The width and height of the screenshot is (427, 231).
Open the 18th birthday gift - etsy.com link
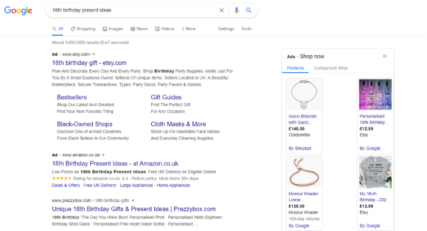pos(89,63)
